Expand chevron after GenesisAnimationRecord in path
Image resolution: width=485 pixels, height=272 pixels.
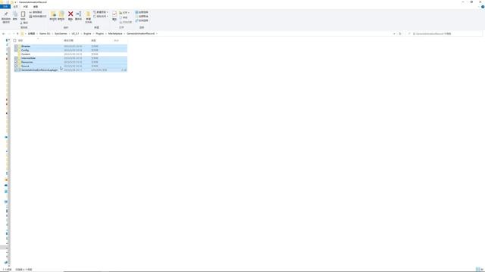tap(157, 33)
